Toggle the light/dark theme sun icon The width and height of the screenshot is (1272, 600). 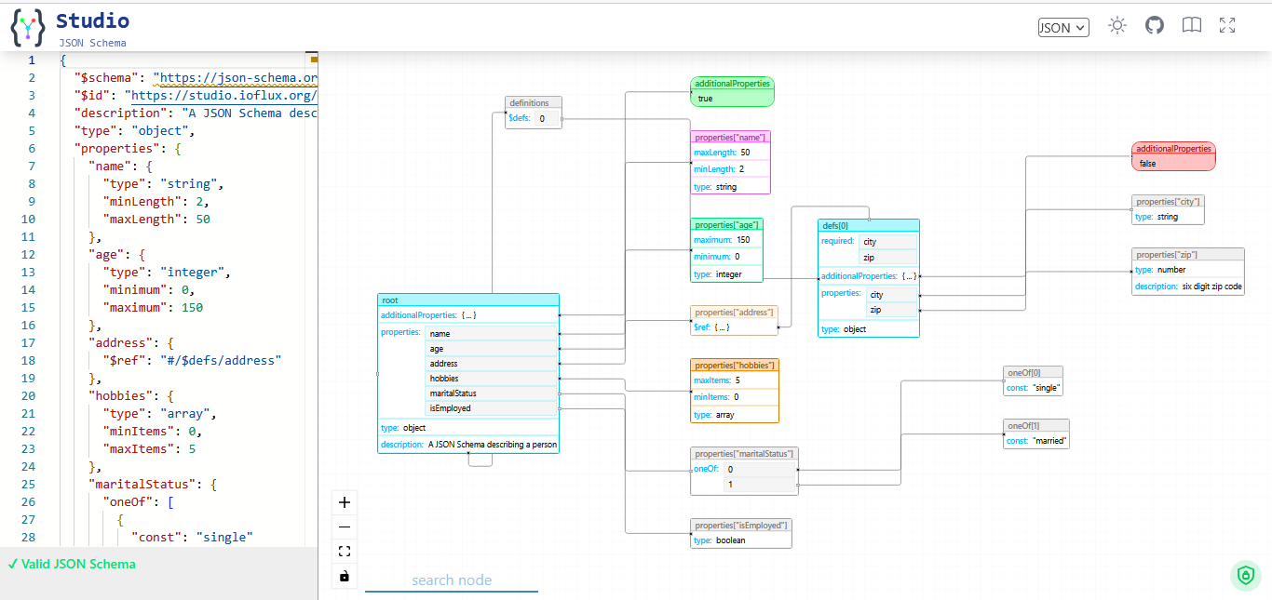point(1117,26)
